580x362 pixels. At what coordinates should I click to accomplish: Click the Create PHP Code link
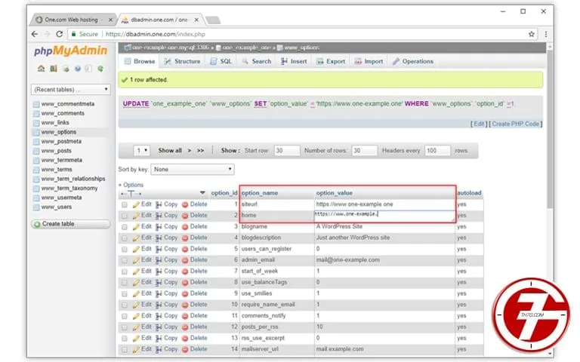515,124
